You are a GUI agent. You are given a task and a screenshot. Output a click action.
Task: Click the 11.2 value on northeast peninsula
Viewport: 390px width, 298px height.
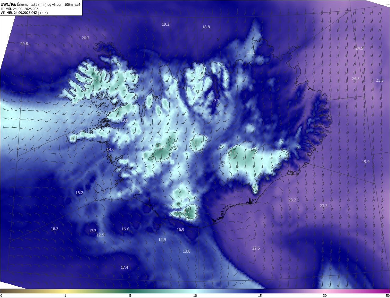click(251, 52)
